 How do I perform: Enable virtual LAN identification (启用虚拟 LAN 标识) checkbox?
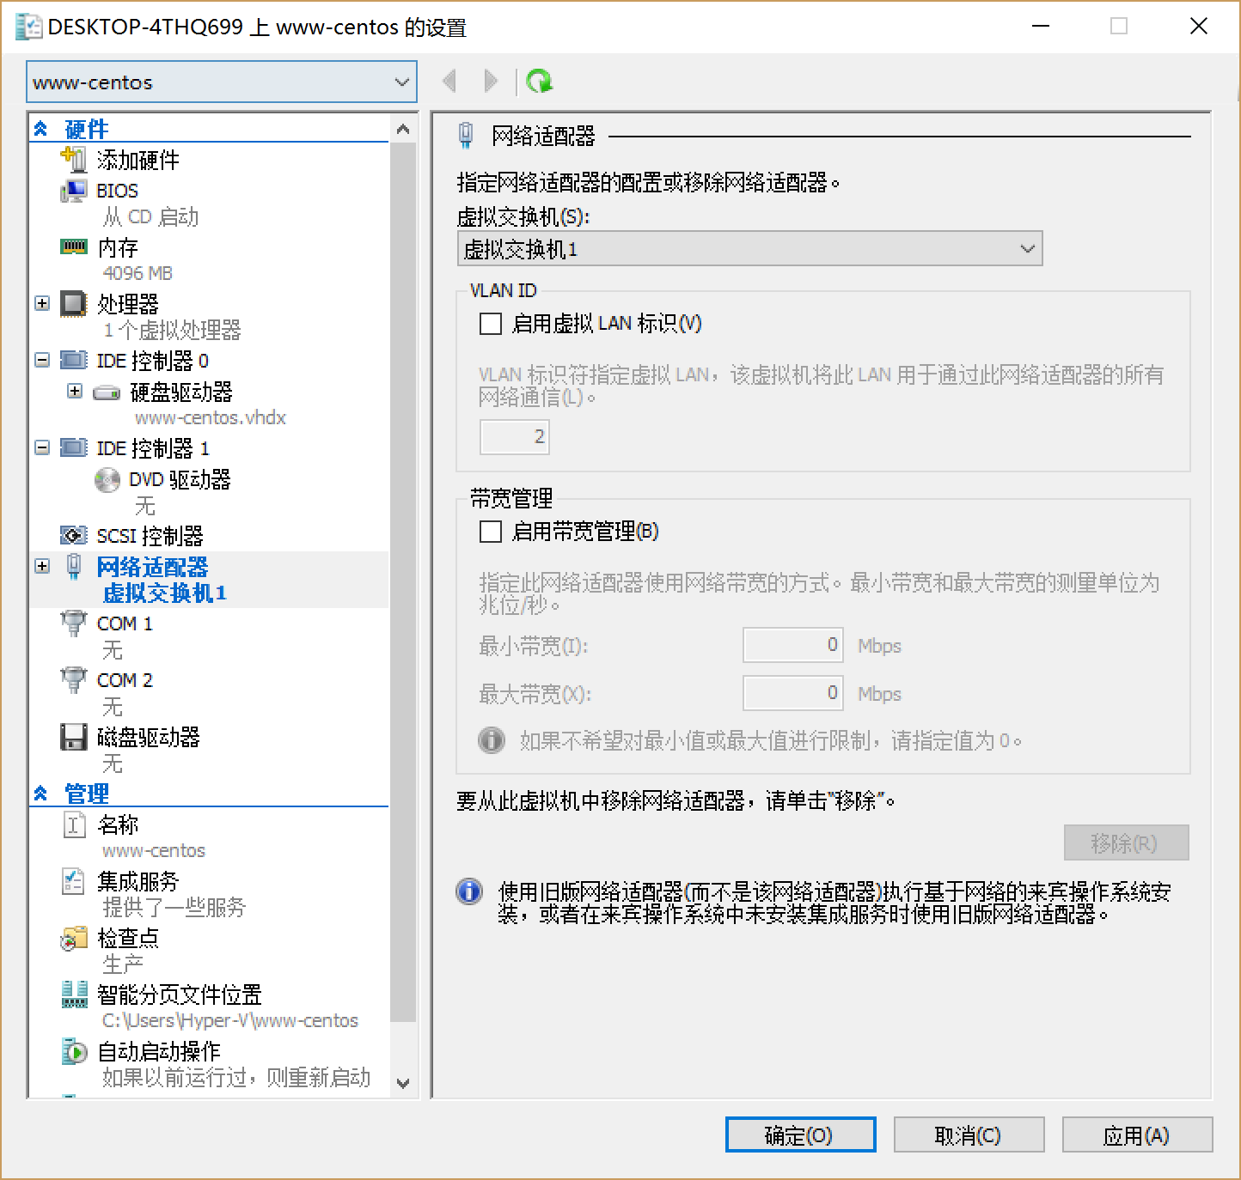coord(491,324)
